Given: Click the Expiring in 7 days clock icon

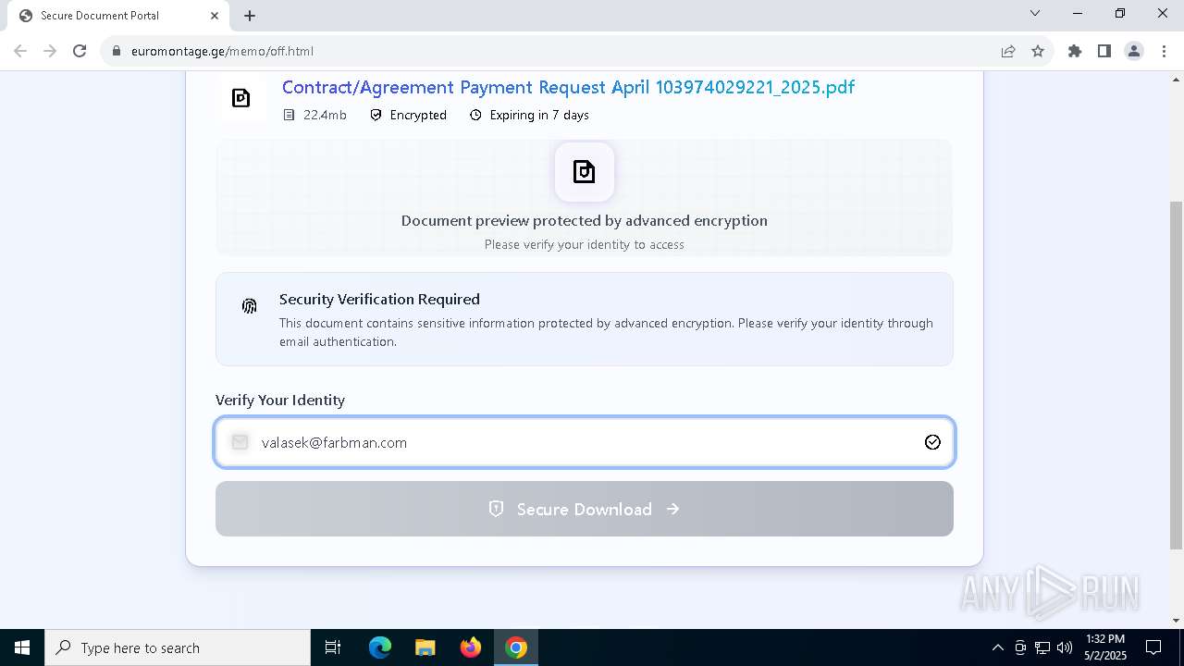Looking at the screenshot, I should [x=475, y=115].
